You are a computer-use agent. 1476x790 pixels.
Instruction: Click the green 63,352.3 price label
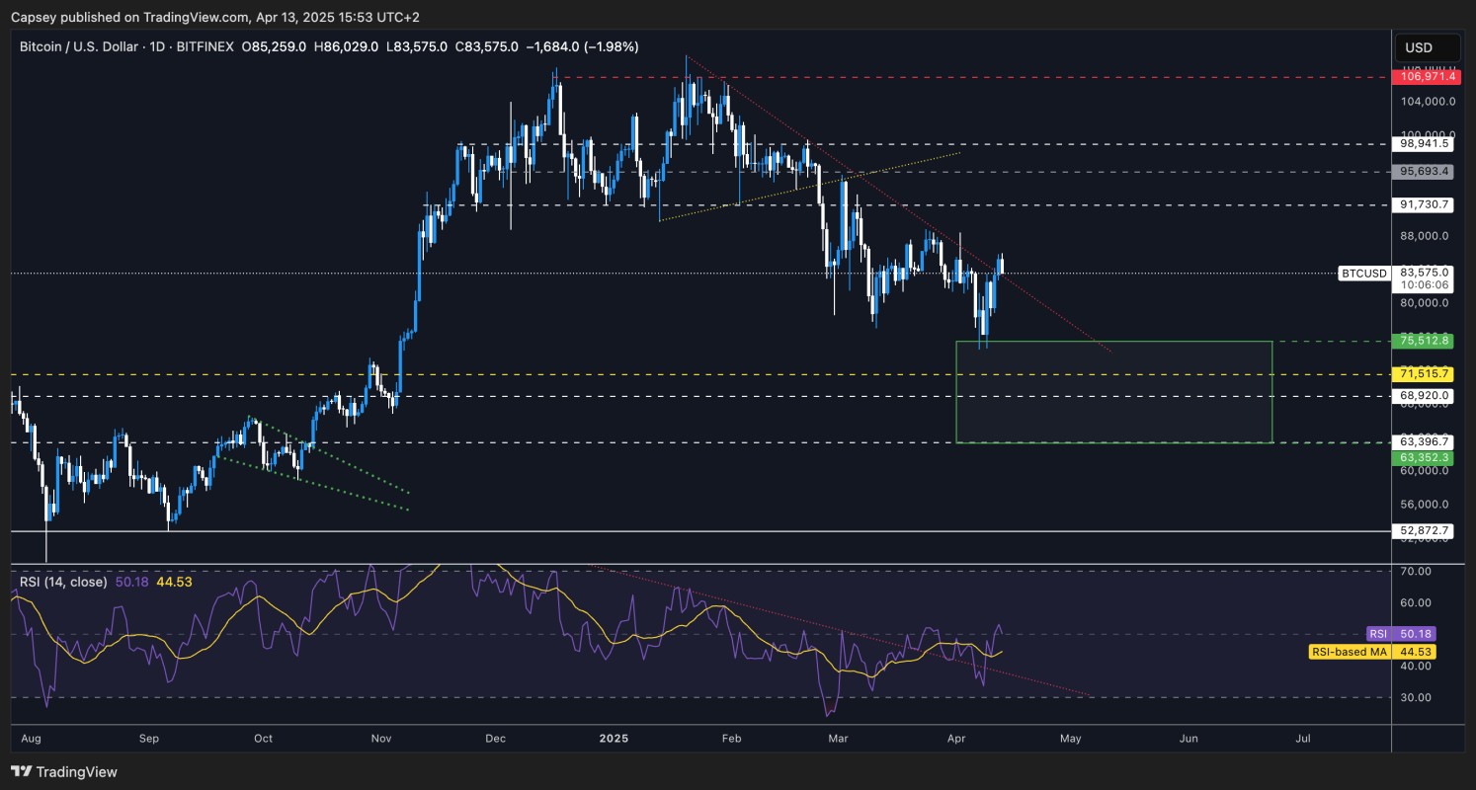click(x=1421, y=458)
